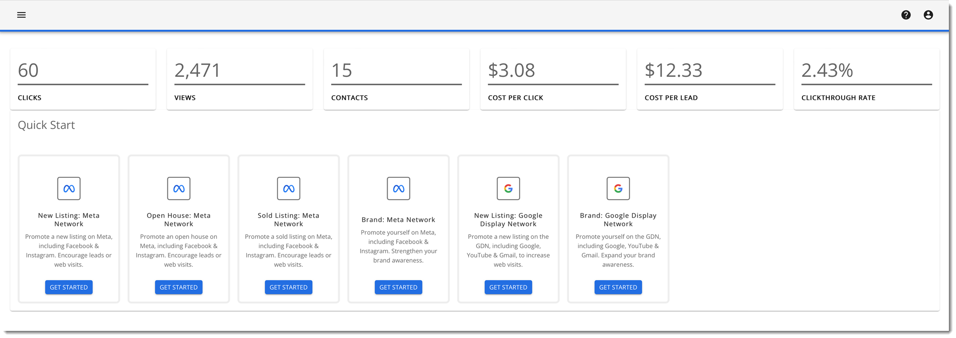Select the Clicks stat card

pos(83,79)
